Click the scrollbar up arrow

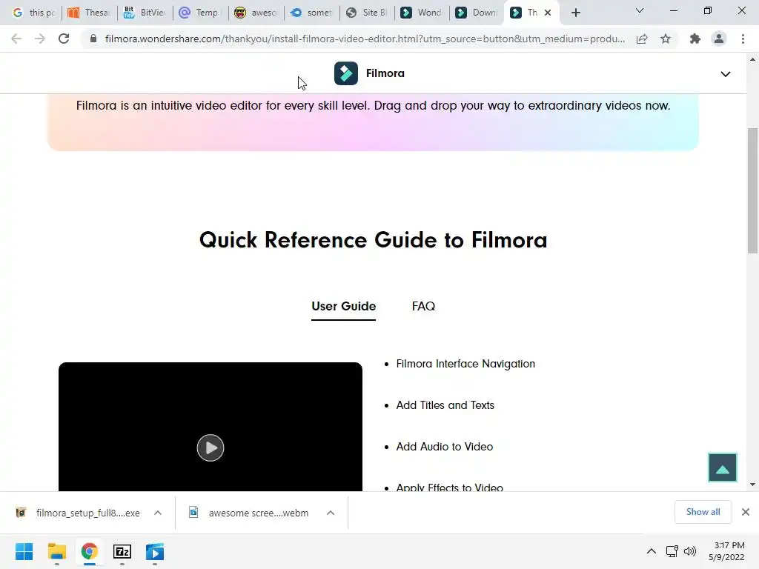pyautogui.click(x=752, y=59)
